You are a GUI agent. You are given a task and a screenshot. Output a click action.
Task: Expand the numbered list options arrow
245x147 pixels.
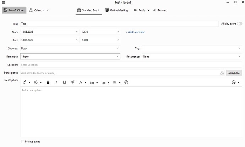tap(108, 82)
